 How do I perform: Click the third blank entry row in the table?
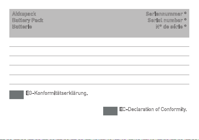99,61
